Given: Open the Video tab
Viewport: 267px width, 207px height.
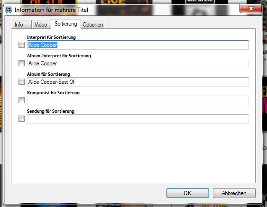Looking at the screenshot, I should coord(41,25).
